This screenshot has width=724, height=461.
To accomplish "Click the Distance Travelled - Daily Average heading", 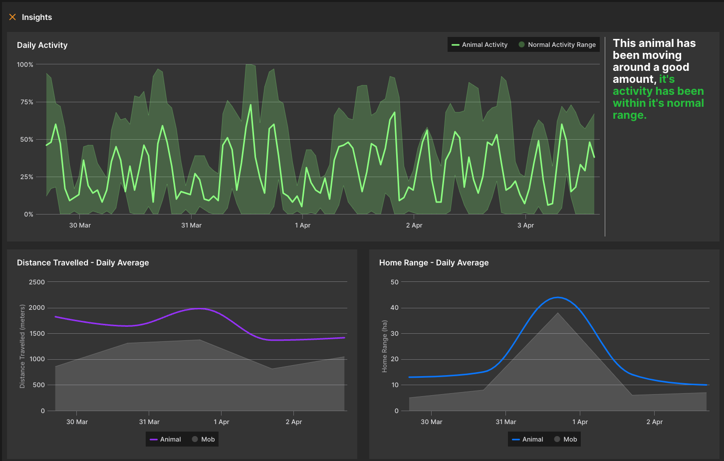I will (83, 262).
